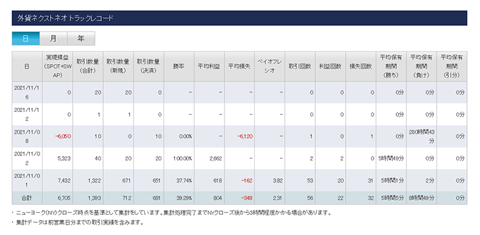Image resolution: width=480 pixels, height=235 pixels.
Task: Click the red -6,120 average loss value
Action: pyautogui.click(x=245, y=137)
